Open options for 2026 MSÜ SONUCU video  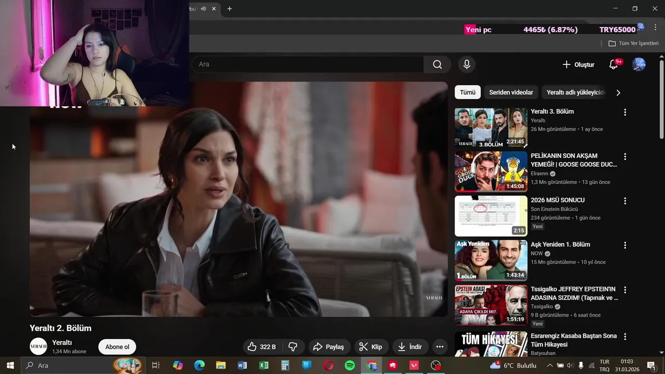point(625,201)
